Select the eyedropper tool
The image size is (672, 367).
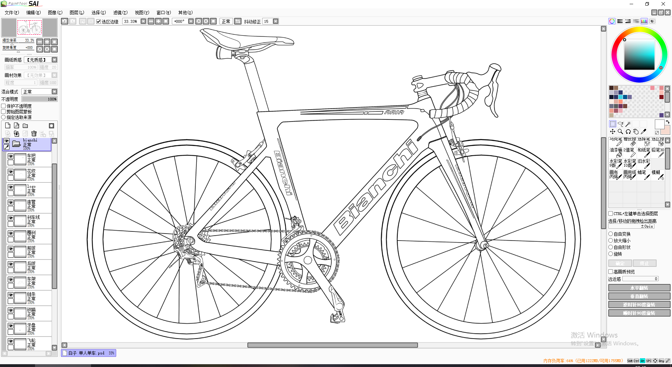coord(643,132)
